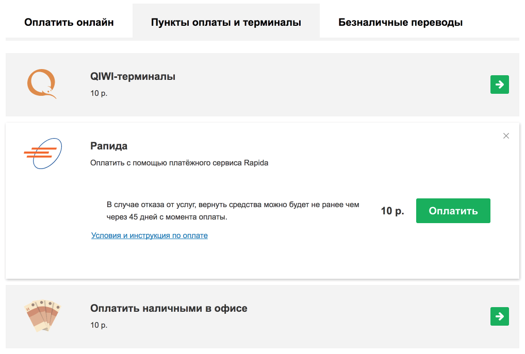Viewport: 525px width, 354px height.
Task: Expand Оплатить наличными в офисе arrow
Action: click(500, 316)
